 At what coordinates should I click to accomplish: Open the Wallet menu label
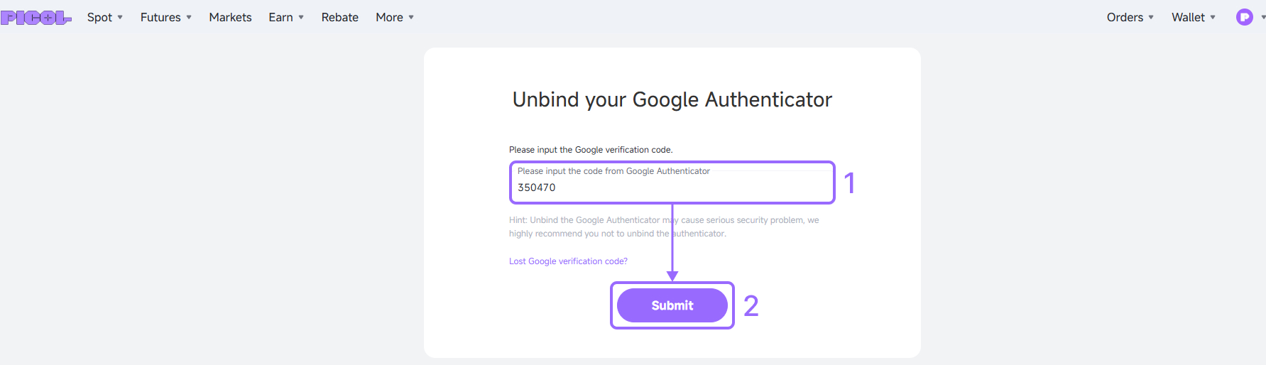[x=1188, y=17]
